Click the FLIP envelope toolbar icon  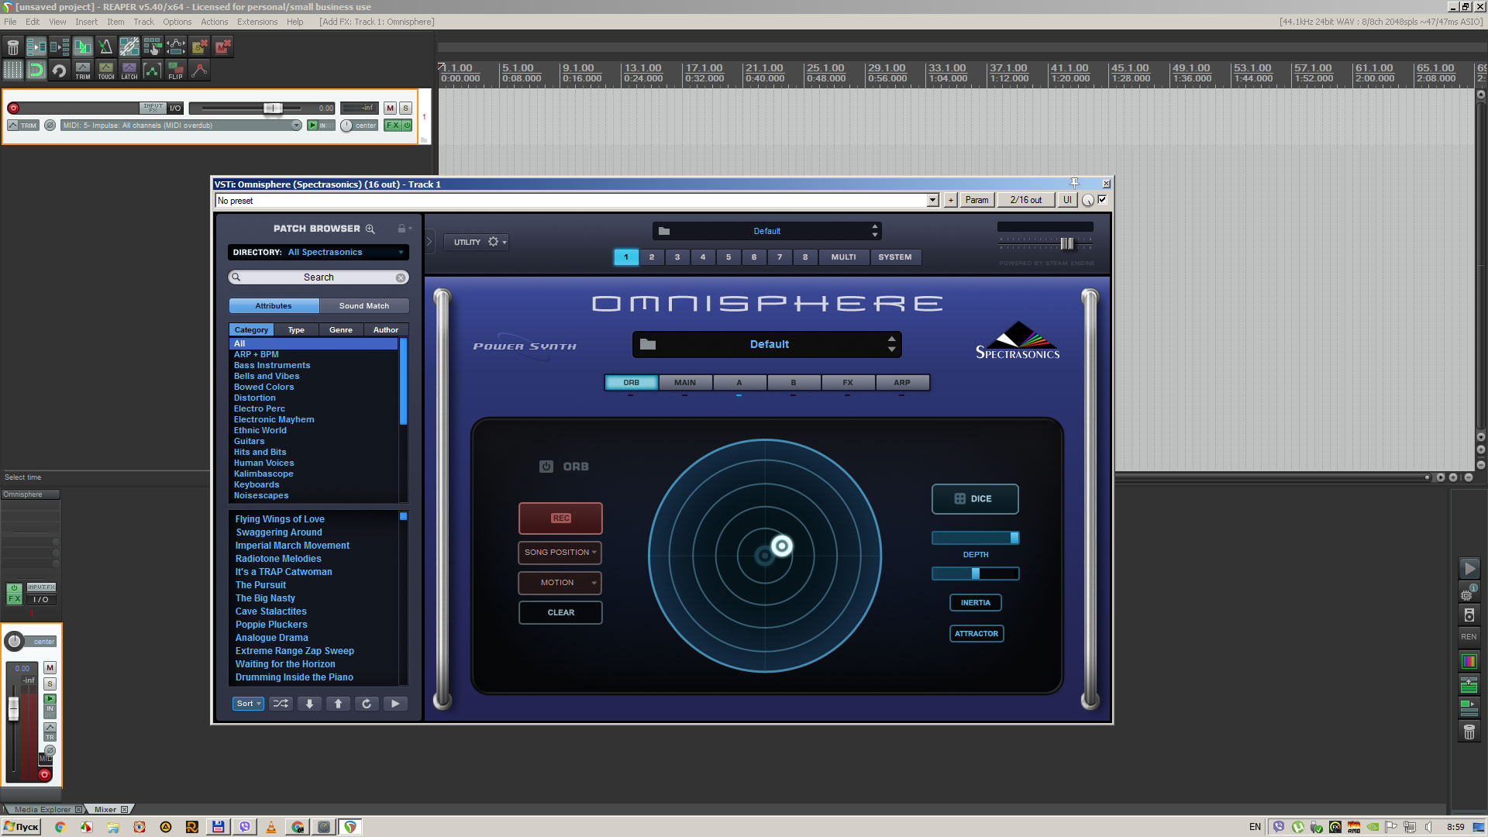coord(176,71)
